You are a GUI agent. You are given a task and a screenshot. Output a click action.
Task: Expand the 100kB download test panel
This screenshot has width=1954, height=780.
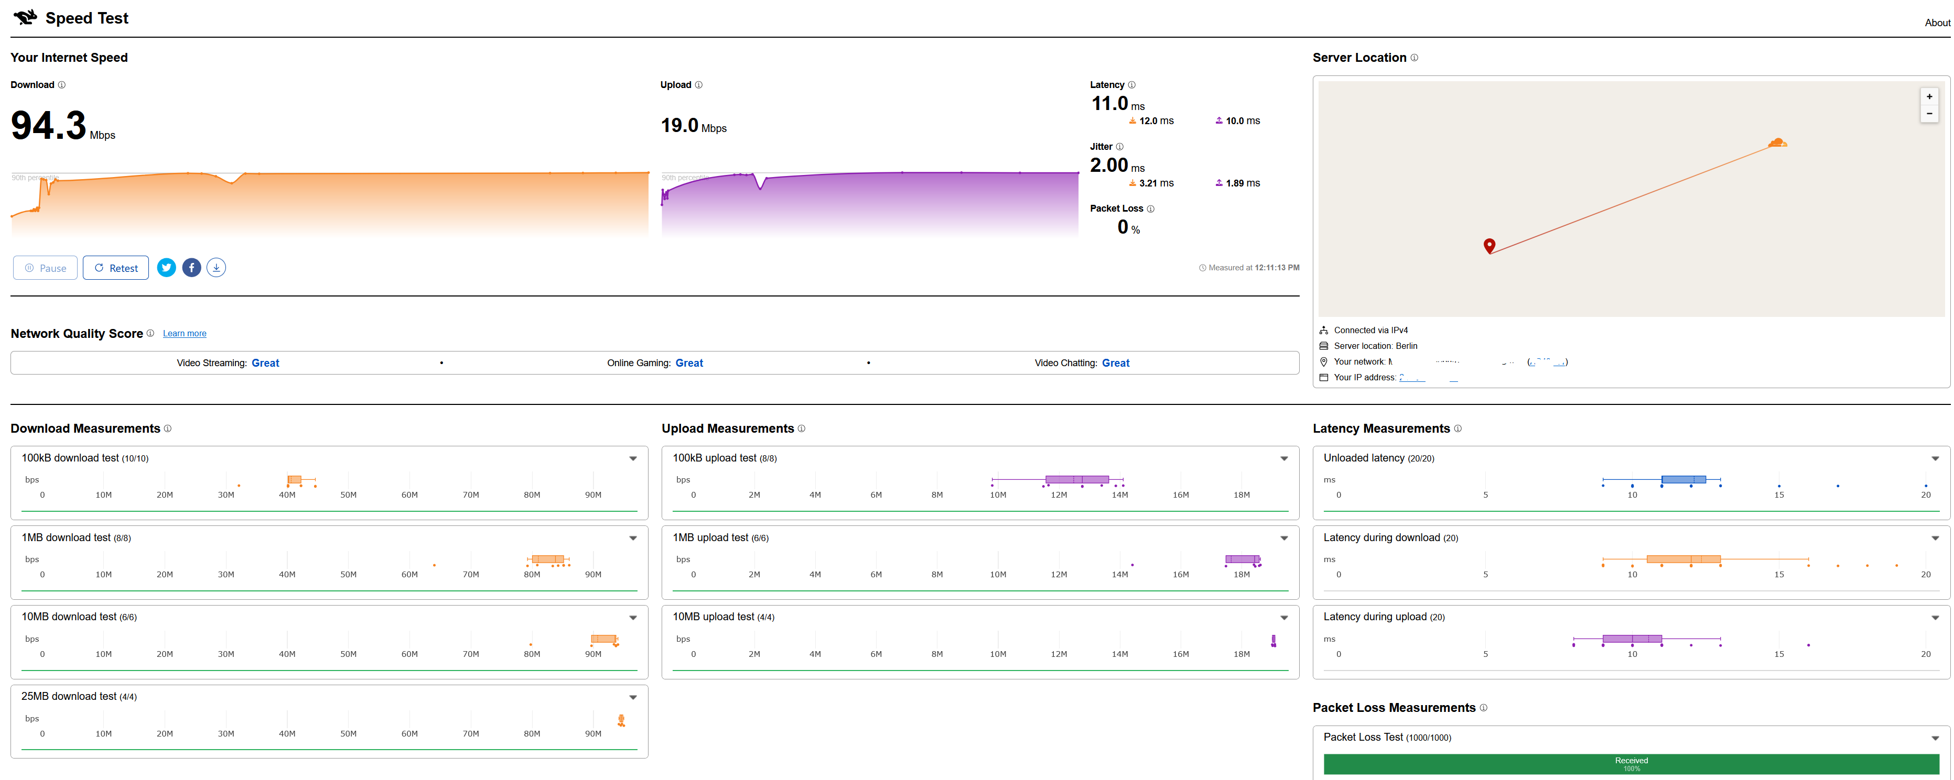pyautogui.click(x=633, y=458)
